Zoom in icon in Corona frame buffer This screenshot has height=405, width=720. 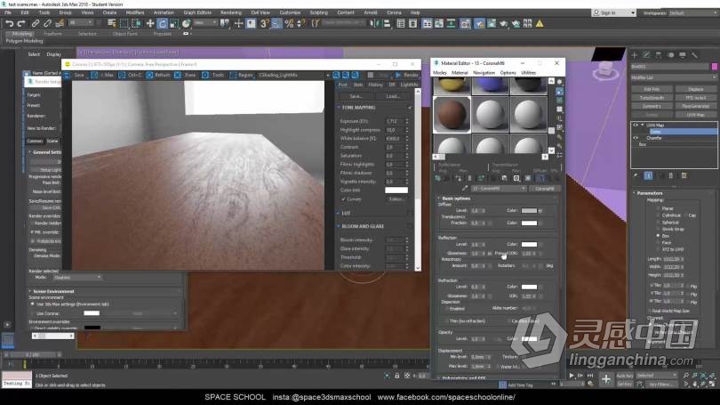click(x=337, y=75)
